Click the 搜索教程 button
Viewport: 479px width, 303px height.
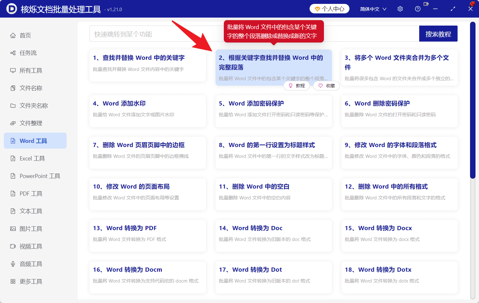click(x=438, y=34)
